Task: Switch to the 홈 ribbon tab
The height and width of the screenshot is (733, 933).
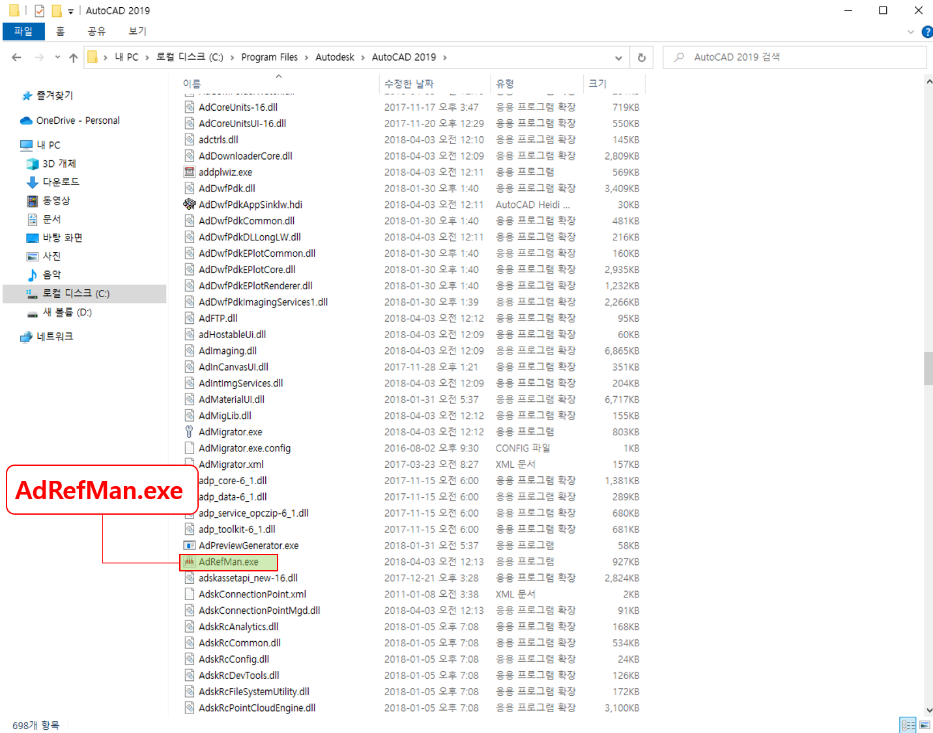Action: point(61,31)
